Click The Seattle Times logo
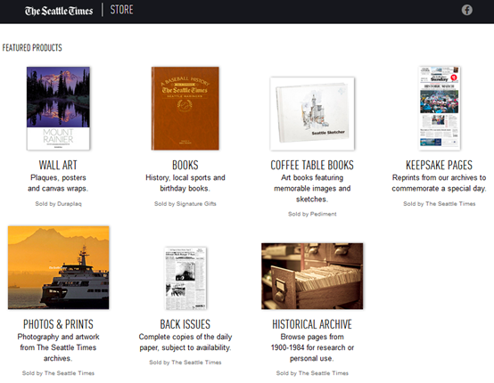Image resolution: width=494 pixels, height=383 pixels. (59, 11)
